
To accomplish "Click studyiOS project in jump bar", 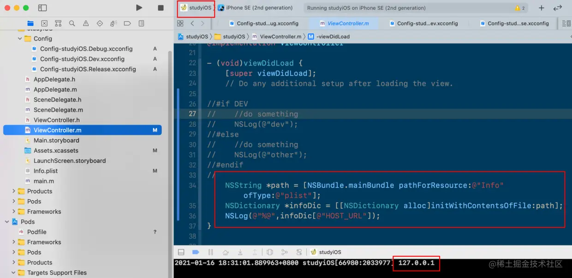I will [193, 36].
